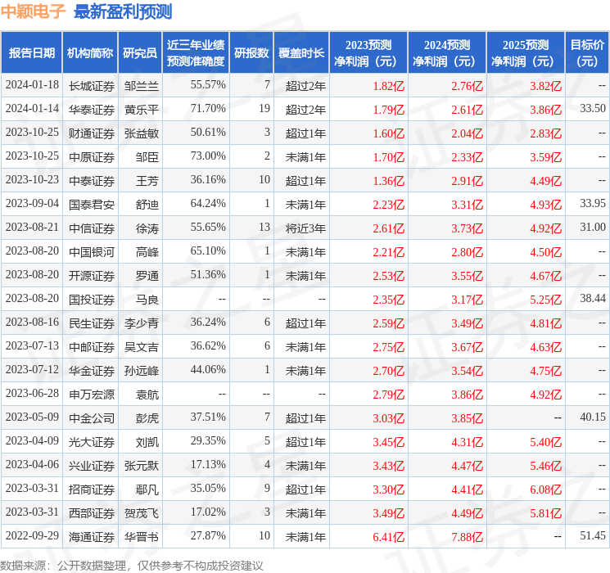Select the 长城证券 institution cell
This screenshot has height=573, width=610.
tap(92, 86)
